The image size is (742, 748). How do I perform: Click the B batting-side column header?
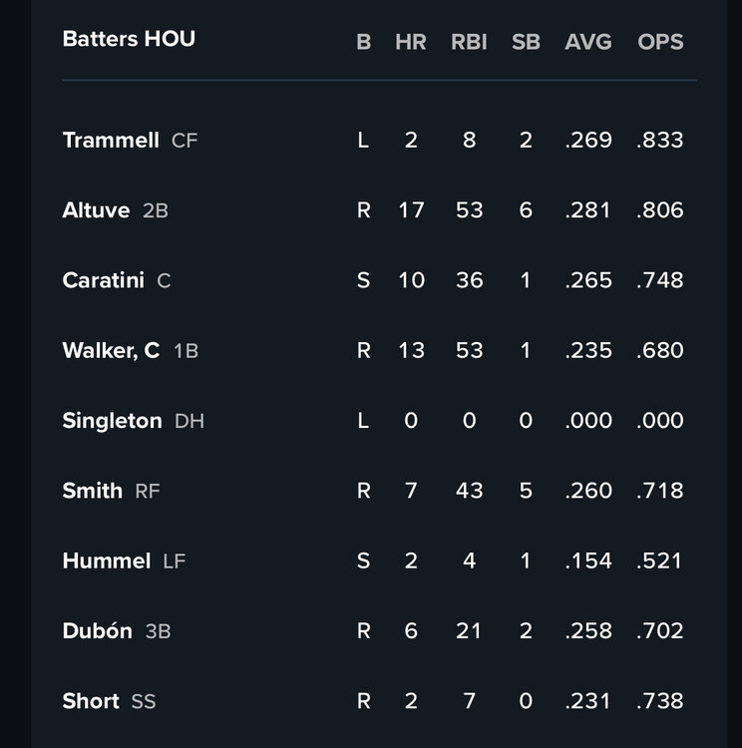click(x=363, y=42)
